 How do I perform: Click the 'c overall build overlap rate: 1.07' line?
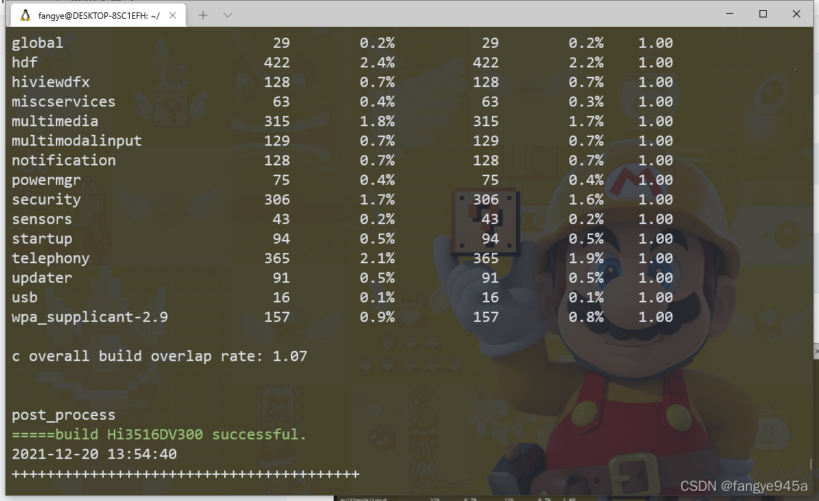coord(160,356)
